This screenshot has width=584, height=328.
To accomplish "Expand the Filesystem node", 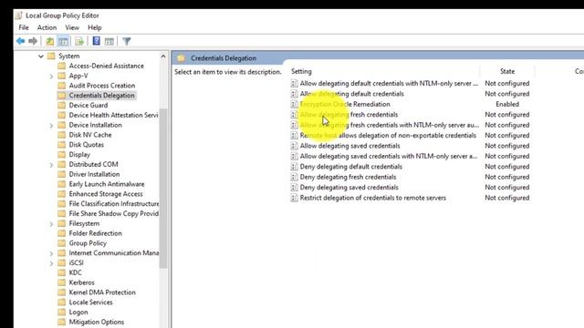I will click(51, 224).
